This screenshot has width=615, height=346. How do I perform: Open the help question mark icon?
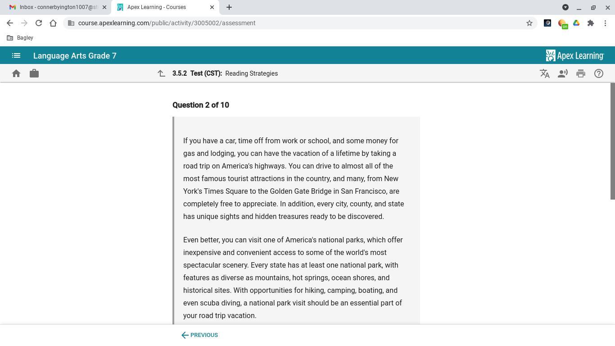pos(599,73)
